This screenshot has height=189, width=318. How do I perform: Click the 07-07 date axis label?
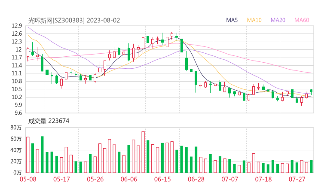point(229,179)
